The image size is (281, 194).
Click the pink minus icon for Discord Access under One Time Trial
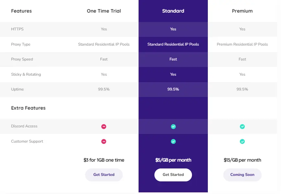(x=104, y=126)
